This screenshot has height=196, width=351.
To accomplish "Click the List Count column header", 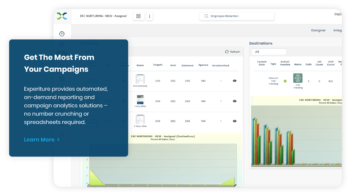I will tap(319, 63).
